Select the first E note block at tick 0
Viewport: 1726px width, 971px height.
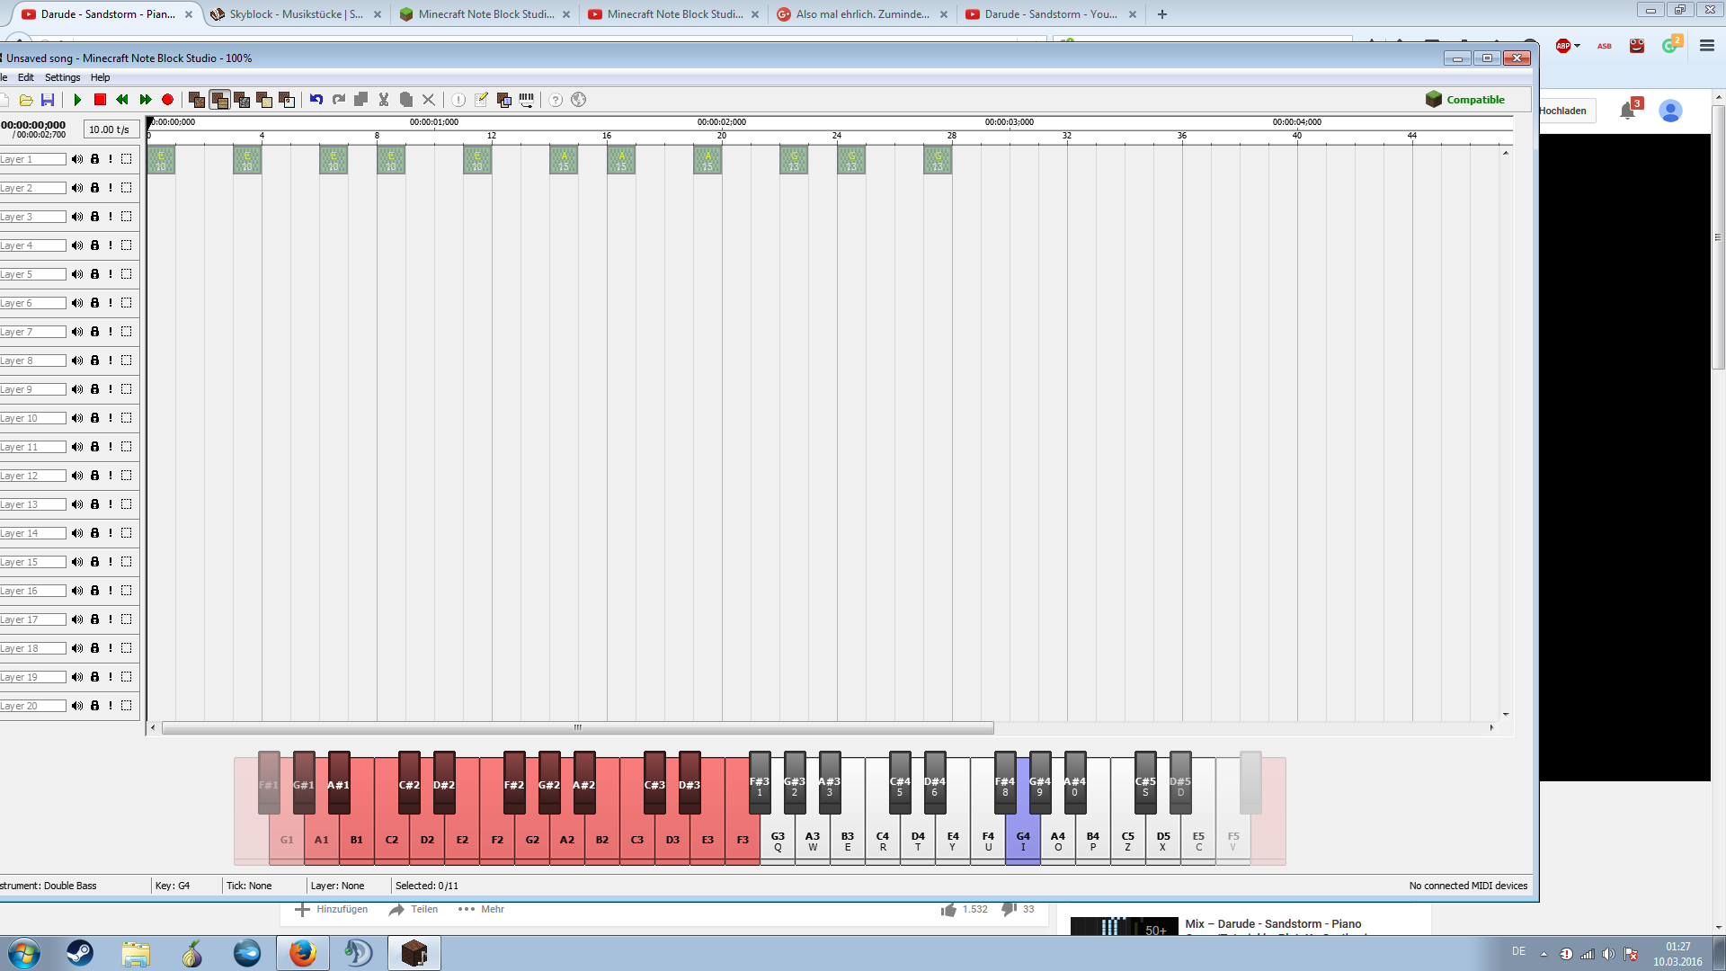[161, 160]
